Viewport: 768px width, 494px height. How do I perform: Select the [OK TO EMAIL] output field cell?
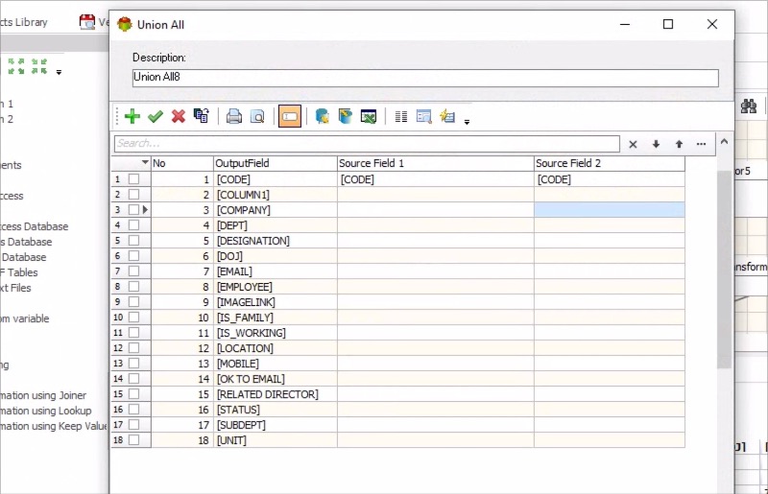pyautogui.click(x=276, y=379)
